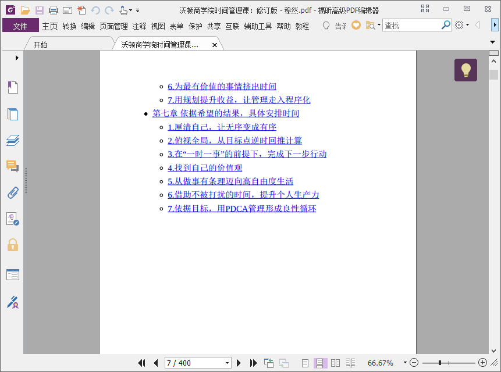
Task: Open the Pages thumbnails panel icon
Action: point(13,114)
